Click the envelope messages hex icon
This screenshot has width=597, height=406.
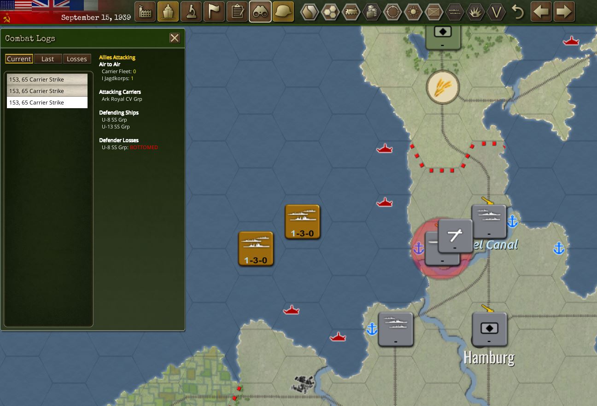point(434,12)
